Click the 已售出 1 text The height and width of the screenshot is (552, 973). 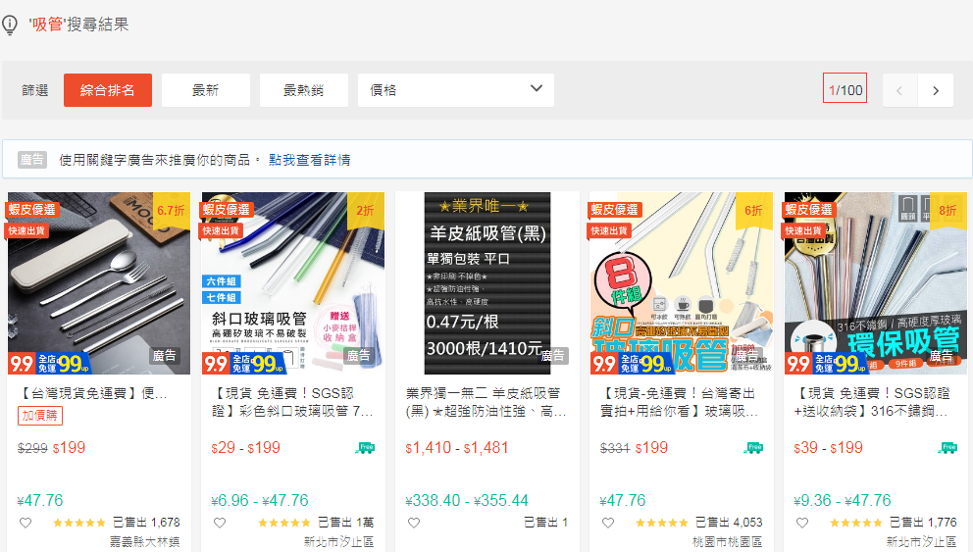pos(546,523)
